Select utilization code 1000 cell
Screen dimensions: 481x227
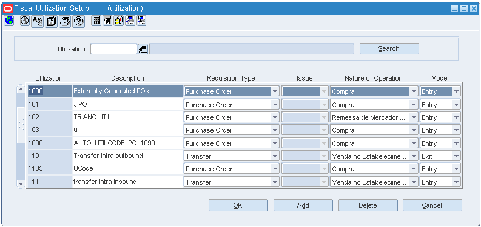click(x=49, y=91)
